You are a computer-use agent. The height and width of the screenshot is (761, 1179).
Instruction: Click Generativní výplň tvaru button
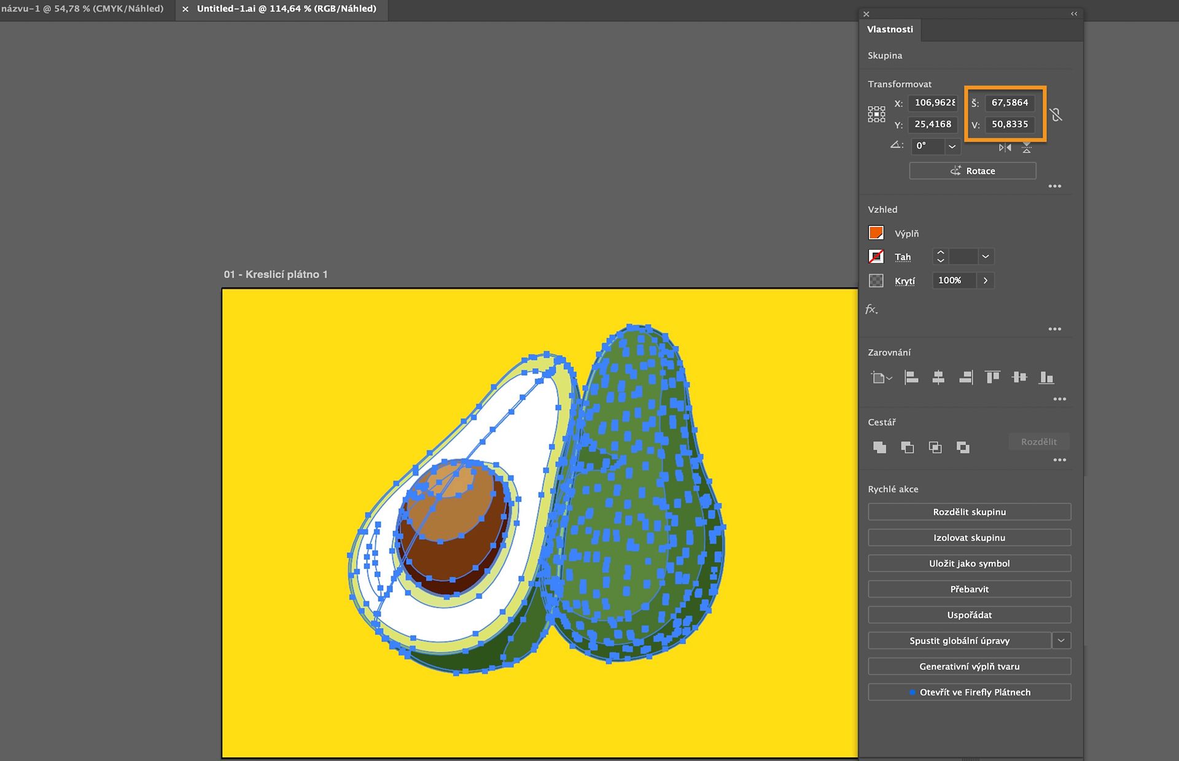(x=970, y=666)
